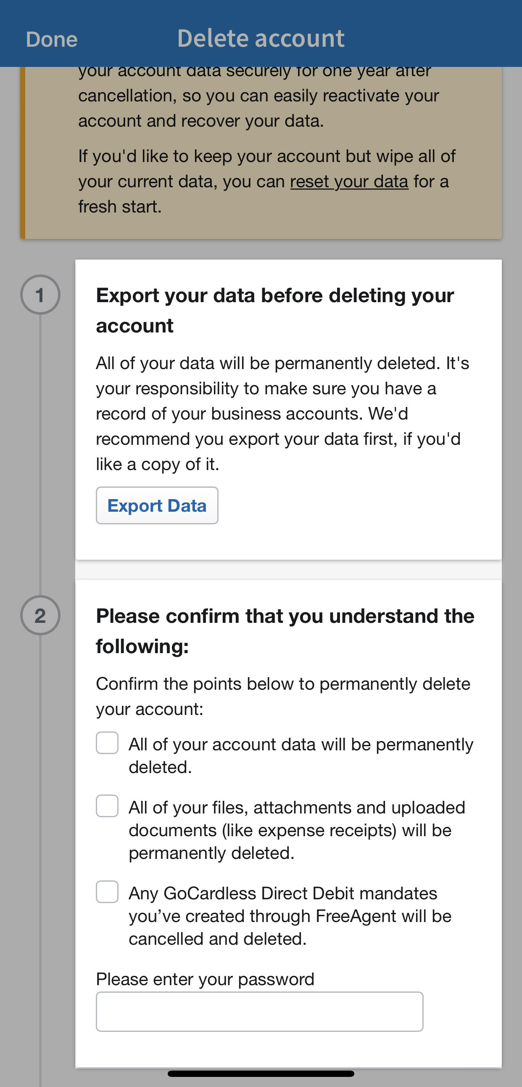Viewport: 522px width, 1087px height.
Task: Tap the 'permanently deleted' export description paragraph
Action: [282, 414]
